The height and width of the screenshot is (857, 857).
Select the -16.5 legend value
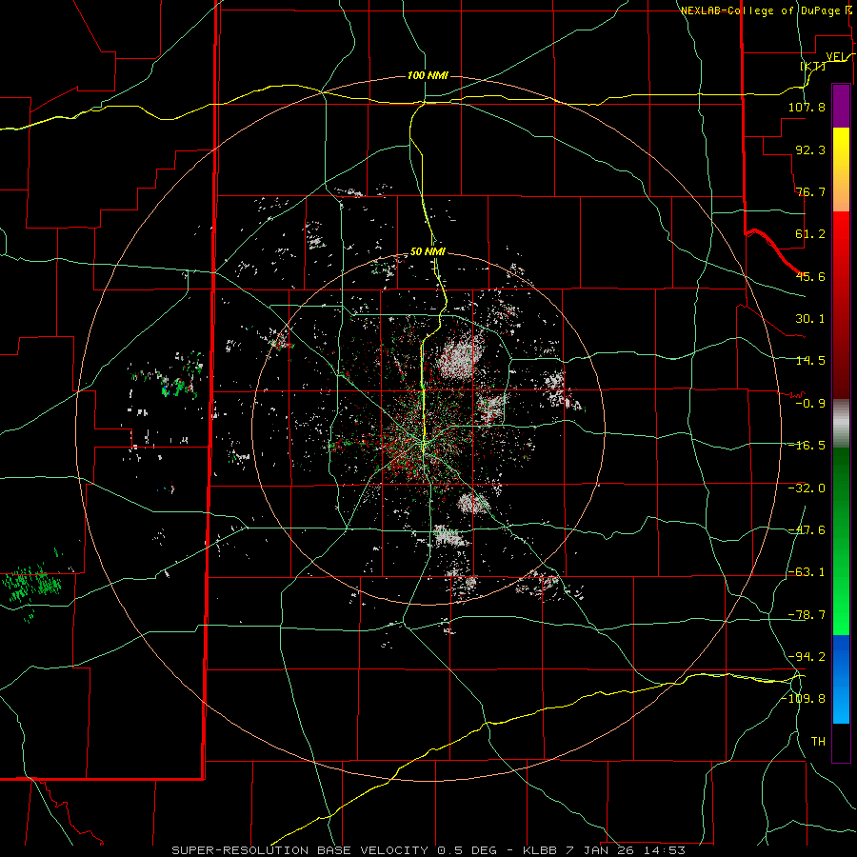pyautogui.click(x=807, y=446)
